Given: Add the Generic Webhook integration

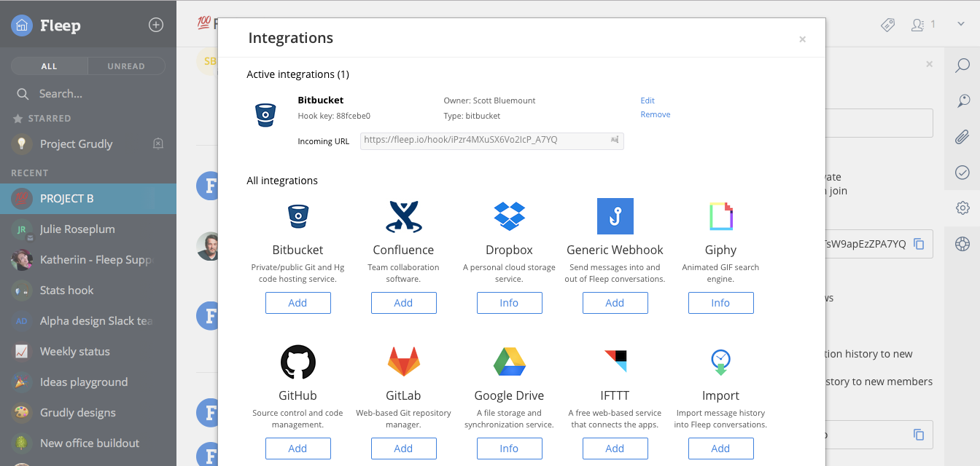Looking at the screenshot, I should point(615,303).
